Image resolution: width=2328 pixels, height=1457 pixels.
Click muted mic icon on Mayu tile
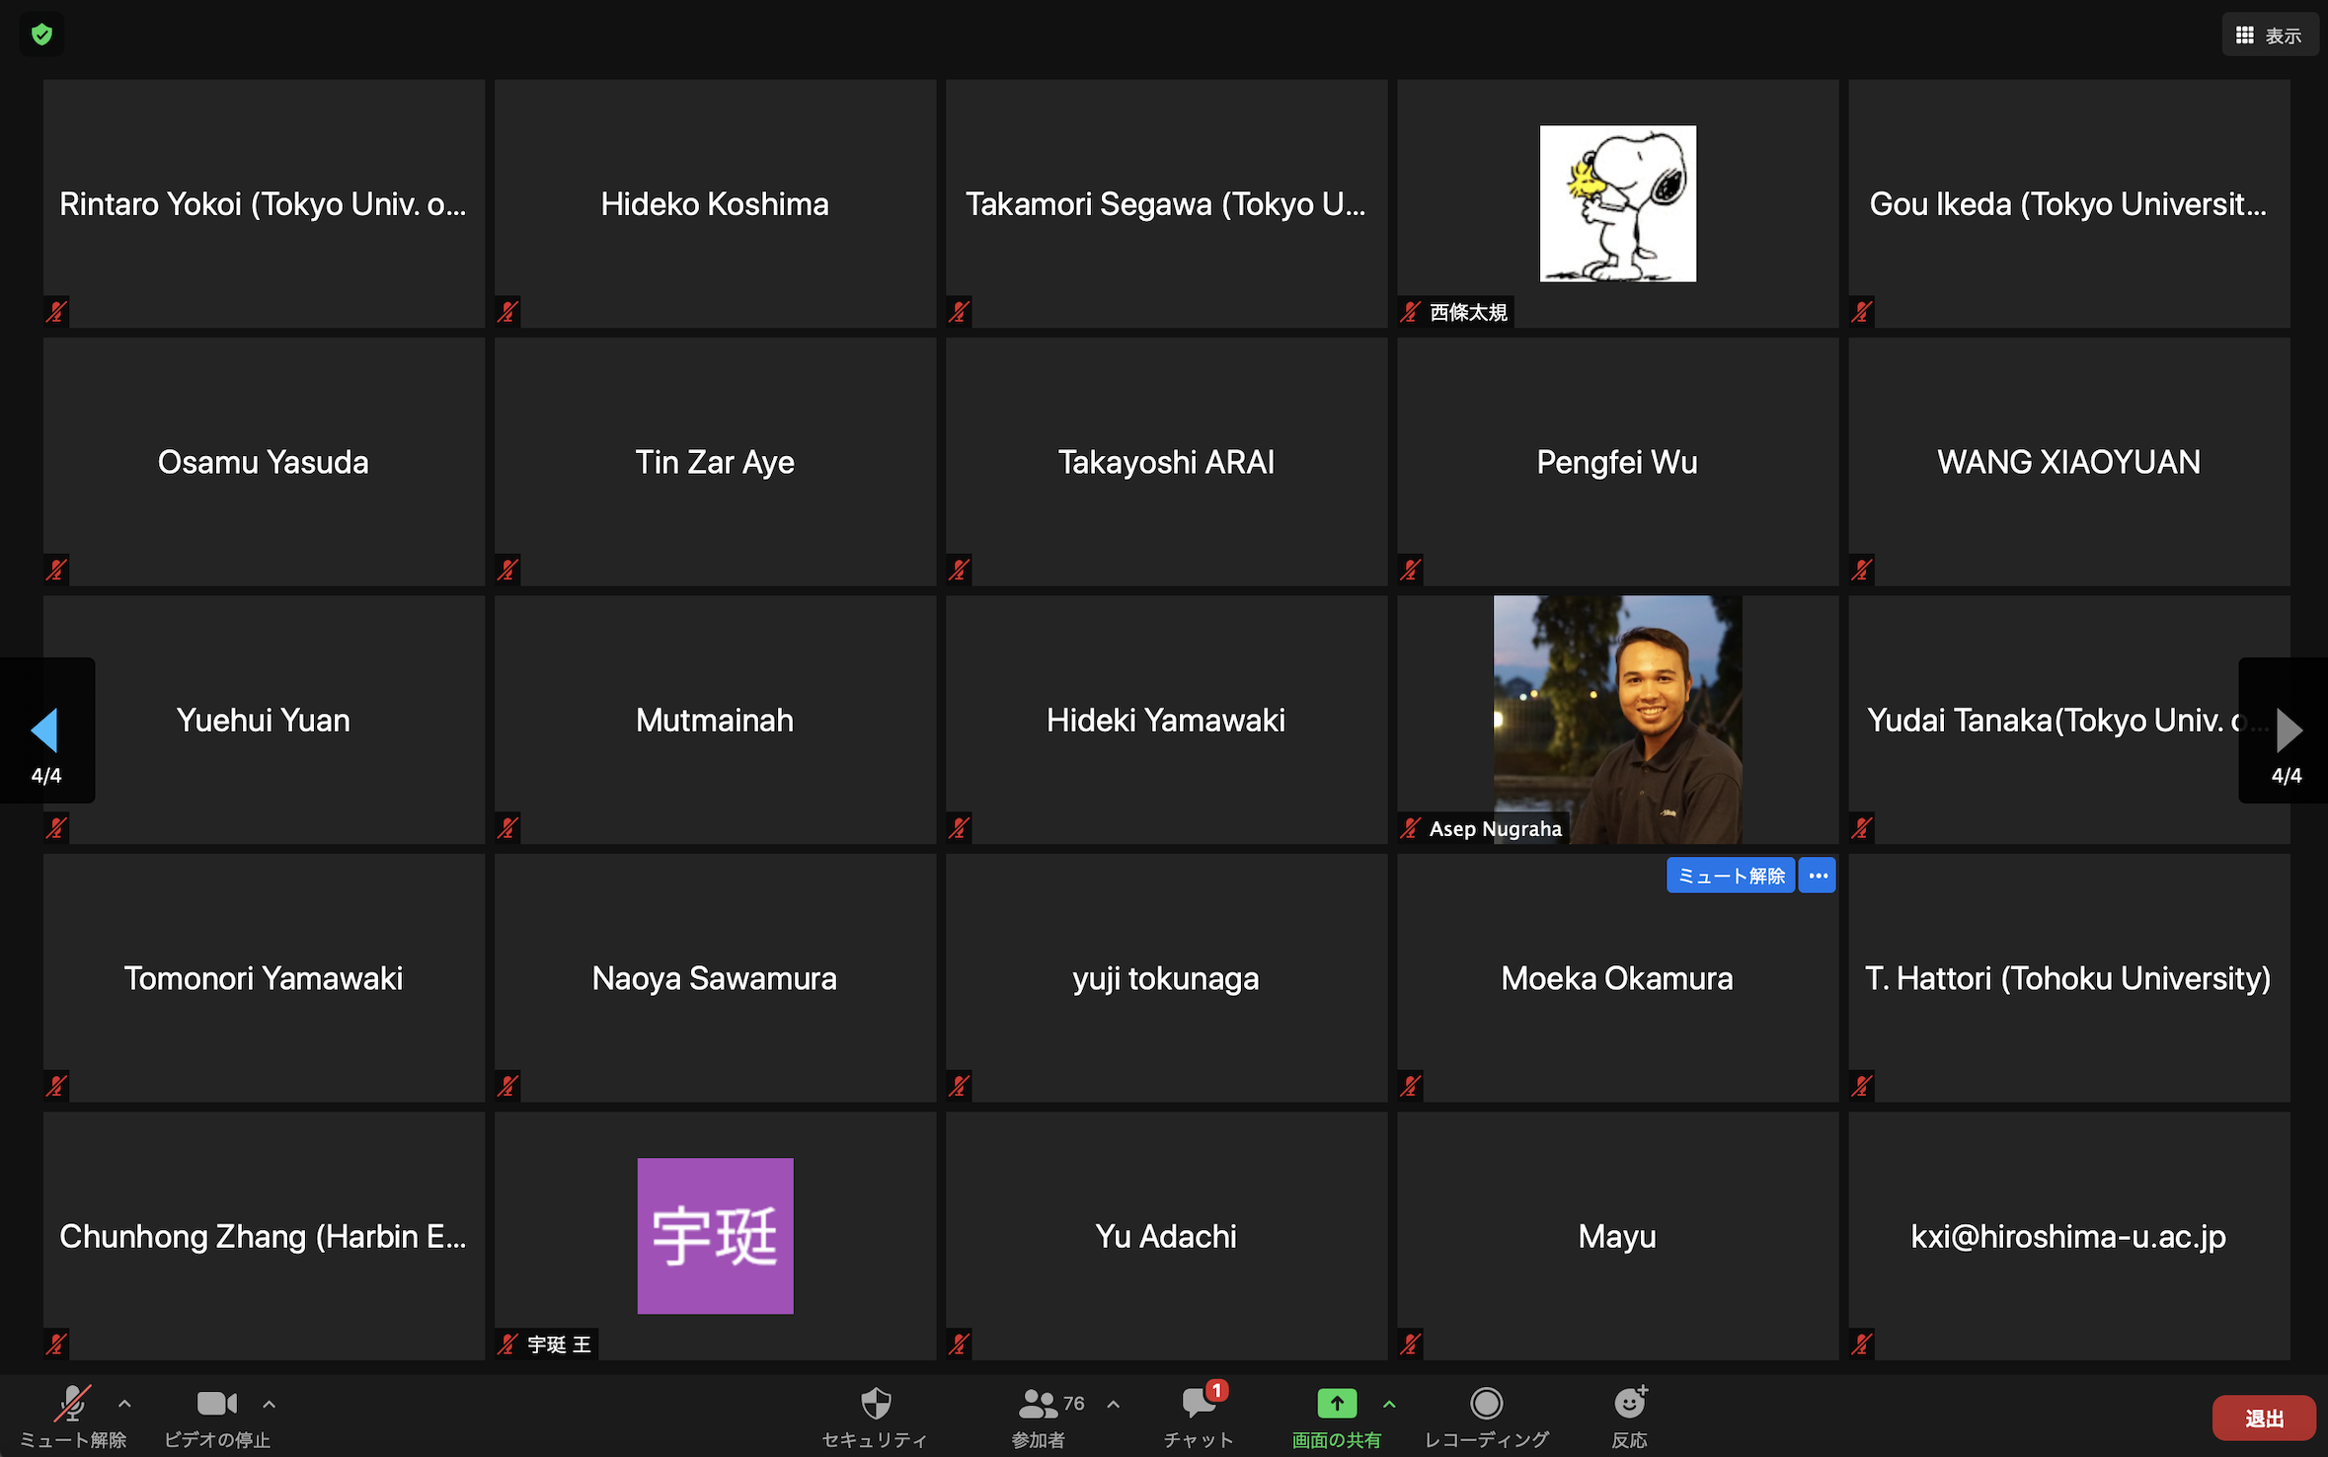[1410, 1343]
